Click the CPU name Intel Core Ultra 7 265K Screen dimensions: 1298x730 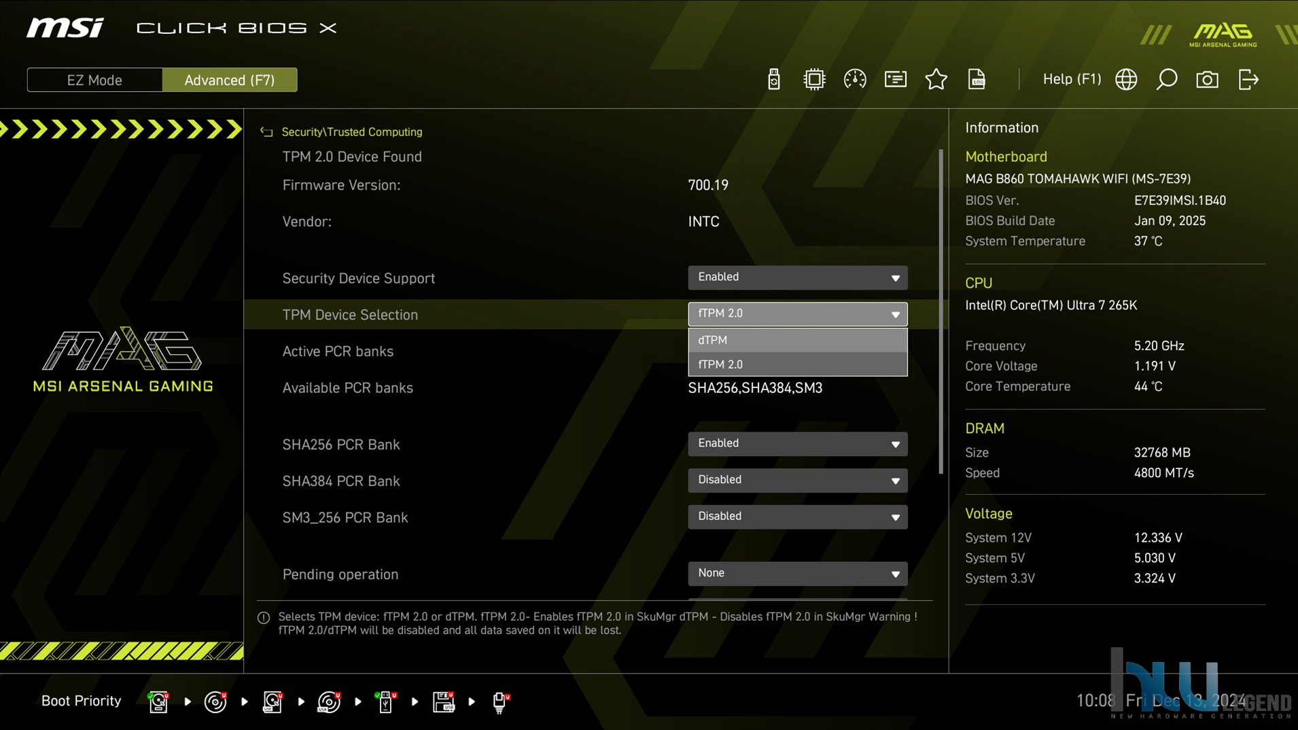[x=1051, y=305]
